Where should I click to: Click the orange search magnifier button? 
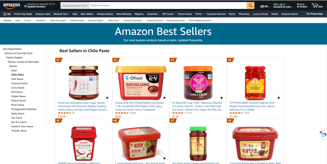251,5
